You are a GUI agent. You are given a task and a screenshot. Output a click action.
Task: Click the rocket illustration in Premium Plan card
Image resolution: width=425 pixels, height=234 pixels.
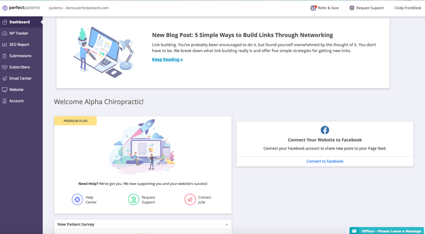(x=143, y=147)
